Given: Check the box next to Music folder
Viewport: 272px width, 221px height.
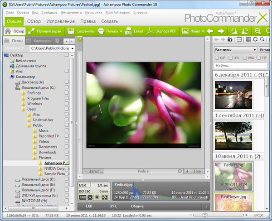Looking at the screenshot, I should click(x=67, y=131).
